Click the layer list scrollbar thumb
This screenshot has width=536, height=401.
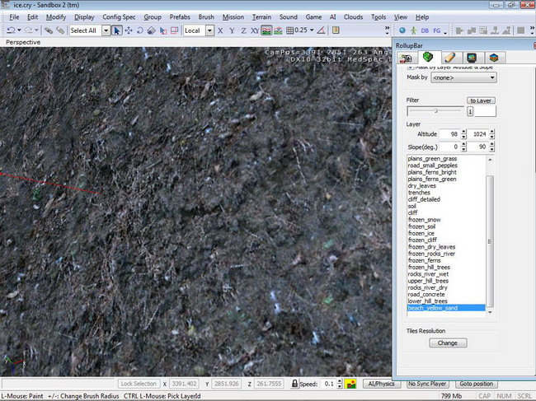(x=490, y=241)
